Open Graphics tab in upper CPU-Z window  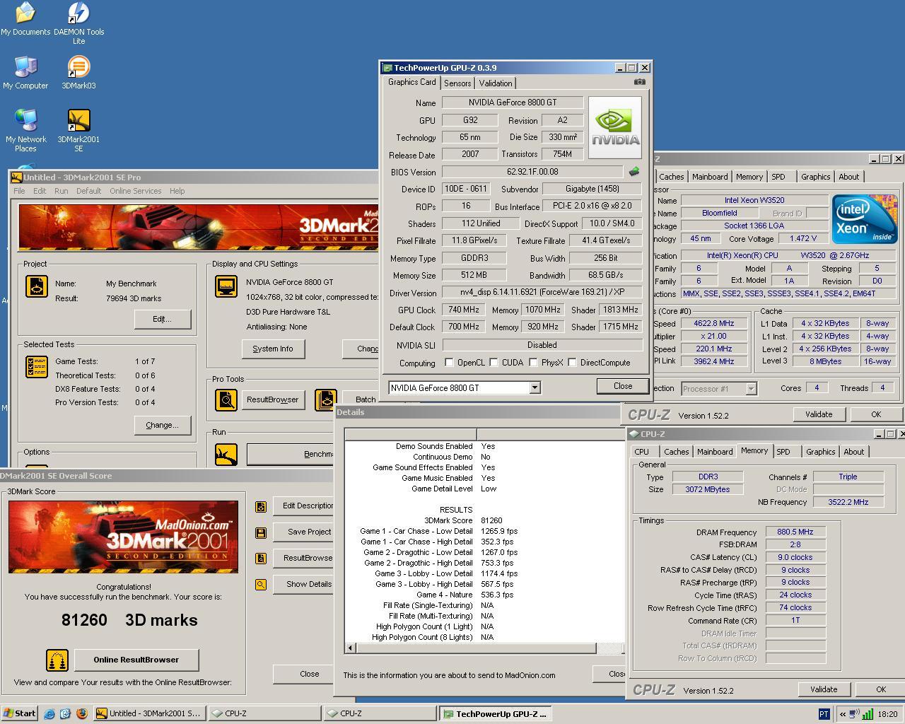[815, 177]
